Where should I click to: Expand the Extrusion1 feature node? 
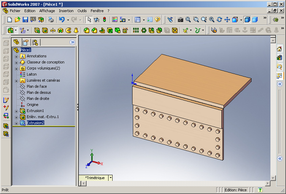(16, 111)
